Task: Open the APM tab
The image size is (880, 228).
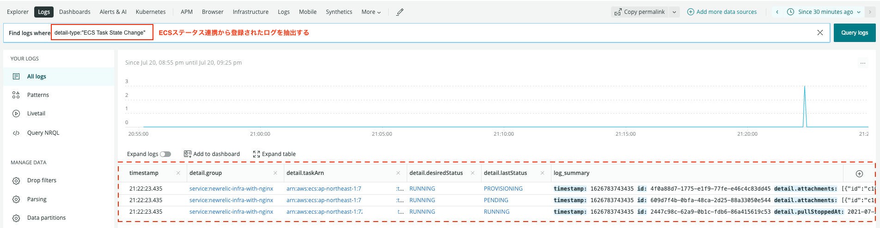Action: (187, 12)
